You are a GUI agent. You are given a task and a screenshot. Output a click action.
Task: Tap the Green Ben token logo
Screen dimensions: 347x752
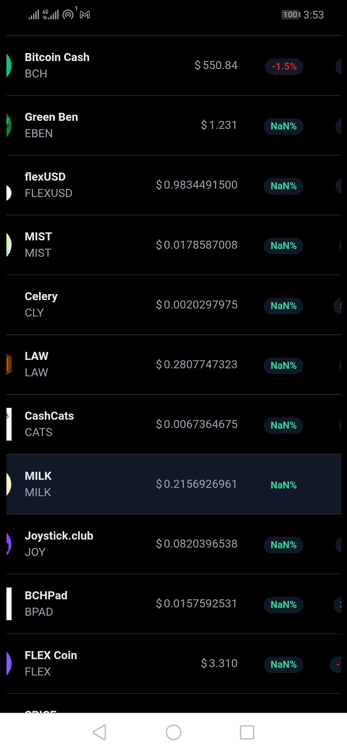pos(9,125)
